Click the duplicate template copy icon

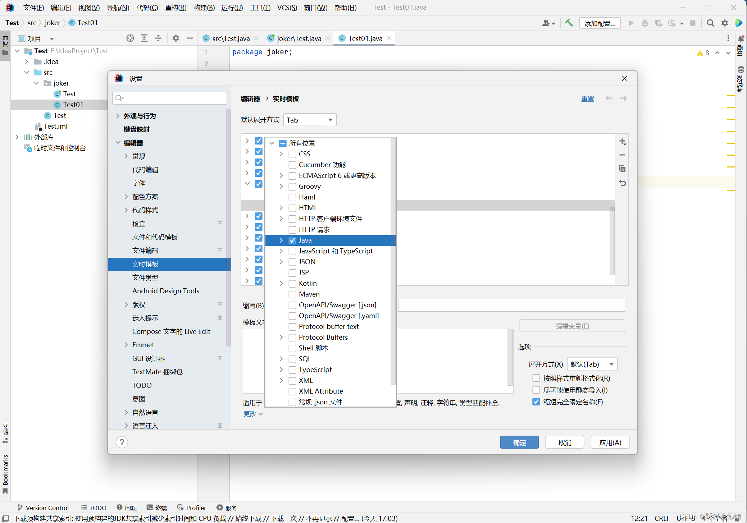tap(622, 169)
